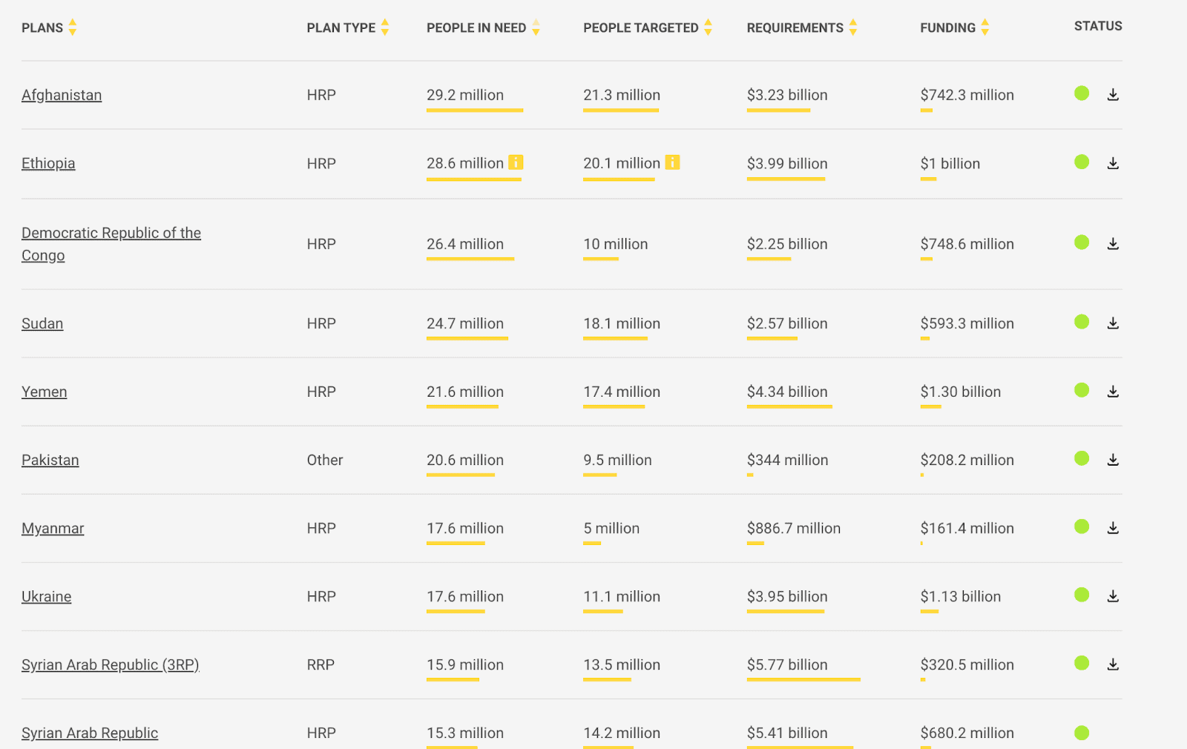Click info icon beside Ethiopia's 20.1 million
Viewport: 1187px width, 749px height.
click(672, 162)
